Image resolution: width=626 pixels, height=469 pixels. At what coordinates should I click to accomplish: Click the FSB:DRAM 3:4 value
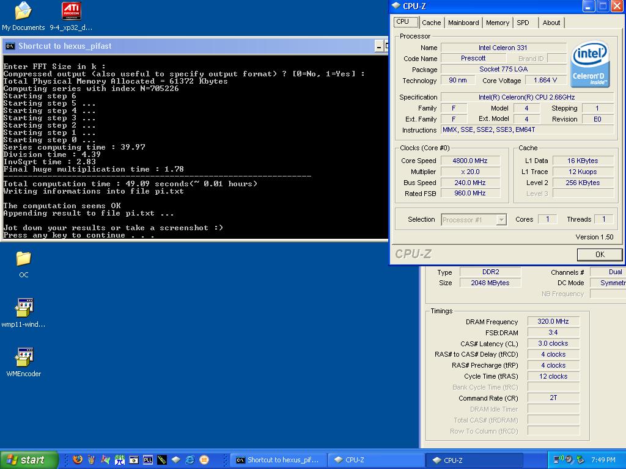(553, 332)
